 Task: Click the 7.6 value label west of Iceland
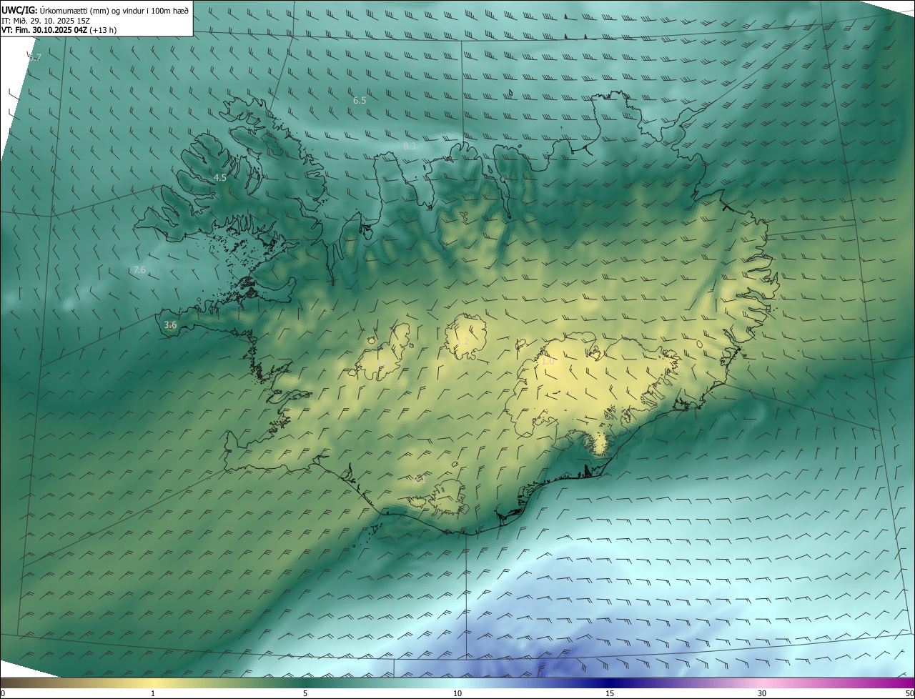click(x=139, y=269)
